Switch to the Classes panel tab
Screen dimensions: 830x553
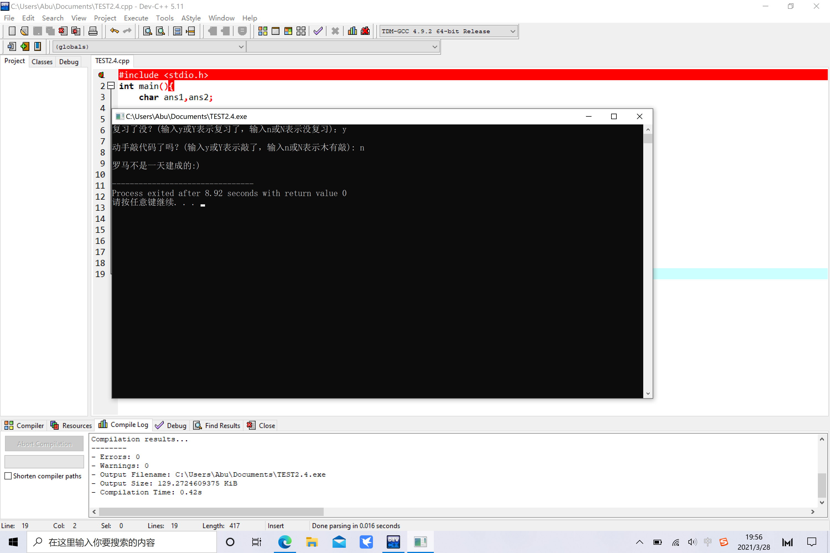(x=42, y=62)
